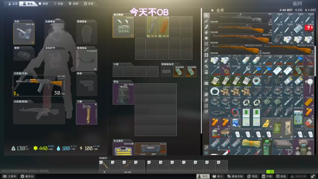Screen dimensions: 318x179
Task: Click dollar balance '4 883'
Action: [310, 10]
